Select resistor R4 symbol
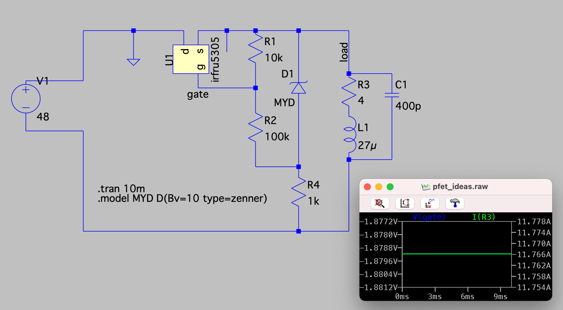Screen dimensions: 563x310 pos(299,192)
